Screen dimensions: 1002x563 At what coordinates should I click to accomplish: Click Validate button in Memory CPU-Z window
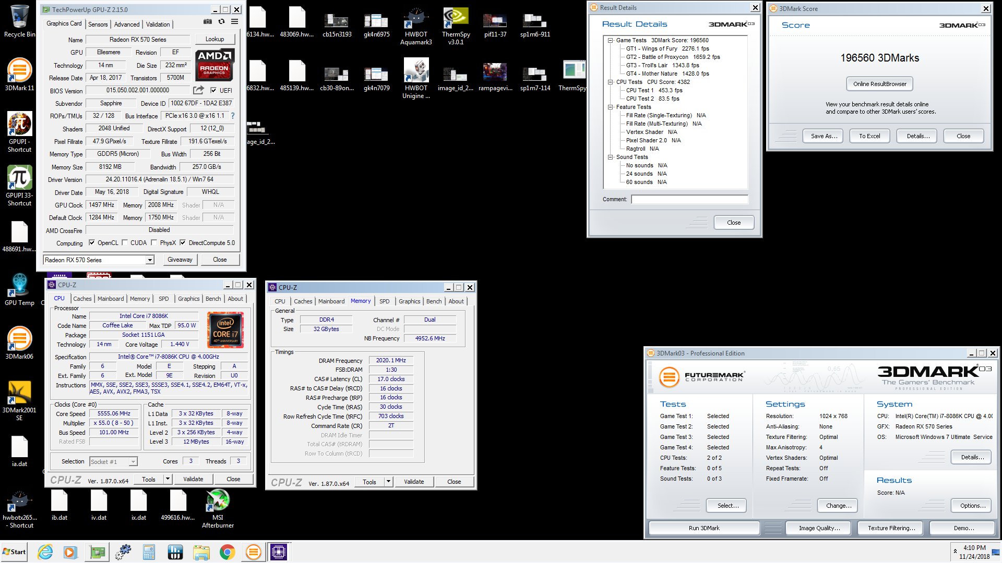click(x=414, y=482)
